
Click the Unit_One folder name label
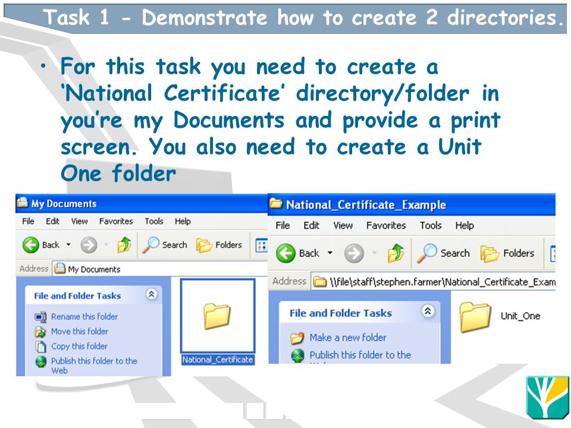point(520,316)
